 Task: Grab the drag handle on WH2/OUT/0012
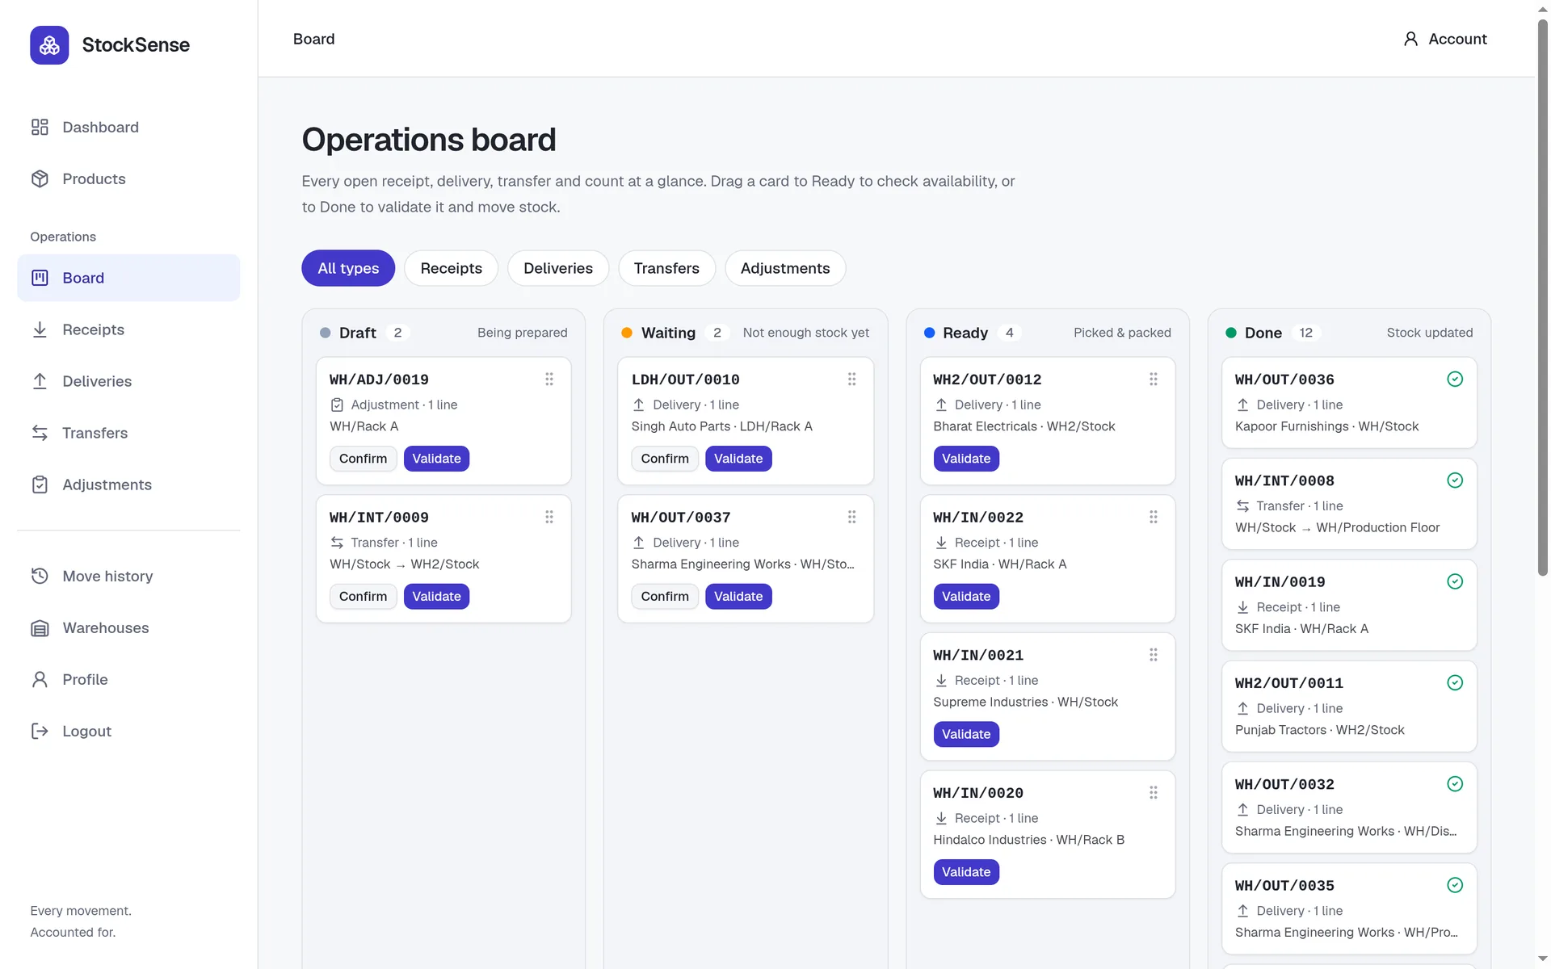pyautogui.click(x=1154, y=379)
